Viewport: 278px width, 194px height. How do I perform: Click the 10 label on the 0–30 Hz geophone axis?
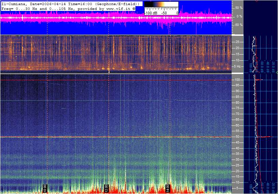(237, 60)
